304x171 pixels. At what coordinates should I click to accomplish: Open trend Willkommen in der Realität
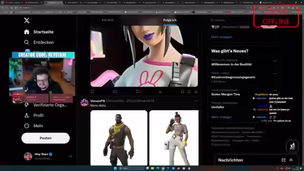pos(231,65)
